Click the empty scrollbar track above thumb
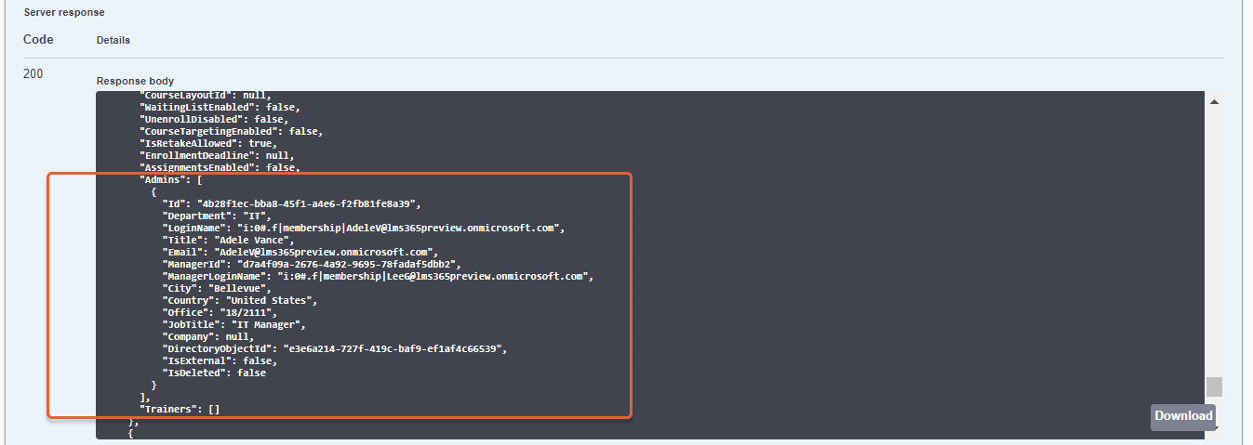The height and width of the screenshot is (445, 1253). pyautogui.click(x=1214, y=242)
